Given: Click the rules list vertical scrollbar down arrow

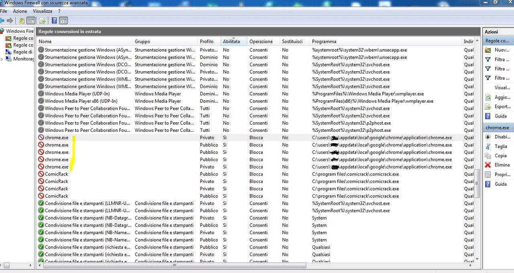Looking at the screenshot, I should (477, 259).
